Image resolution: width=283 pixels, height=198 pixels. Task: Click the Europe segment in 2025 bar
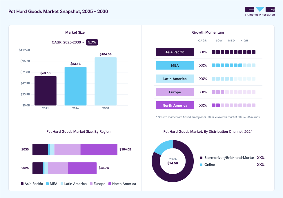coord(58,168)
